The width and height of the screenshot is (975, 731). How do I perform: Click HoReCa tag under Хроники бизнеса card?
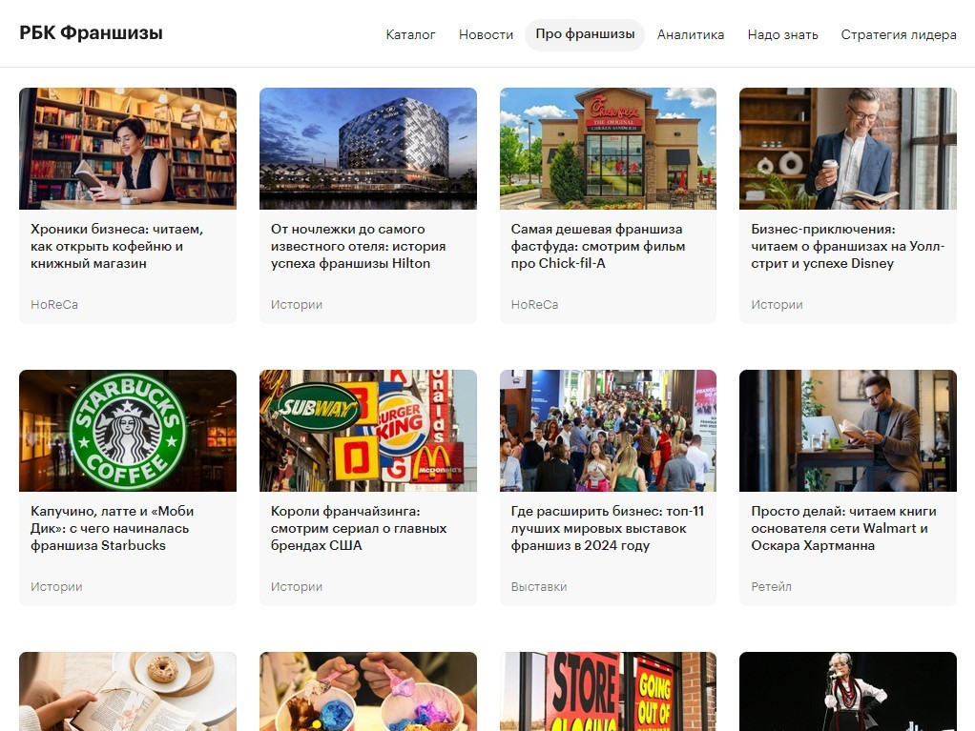(x=54, y=304)
